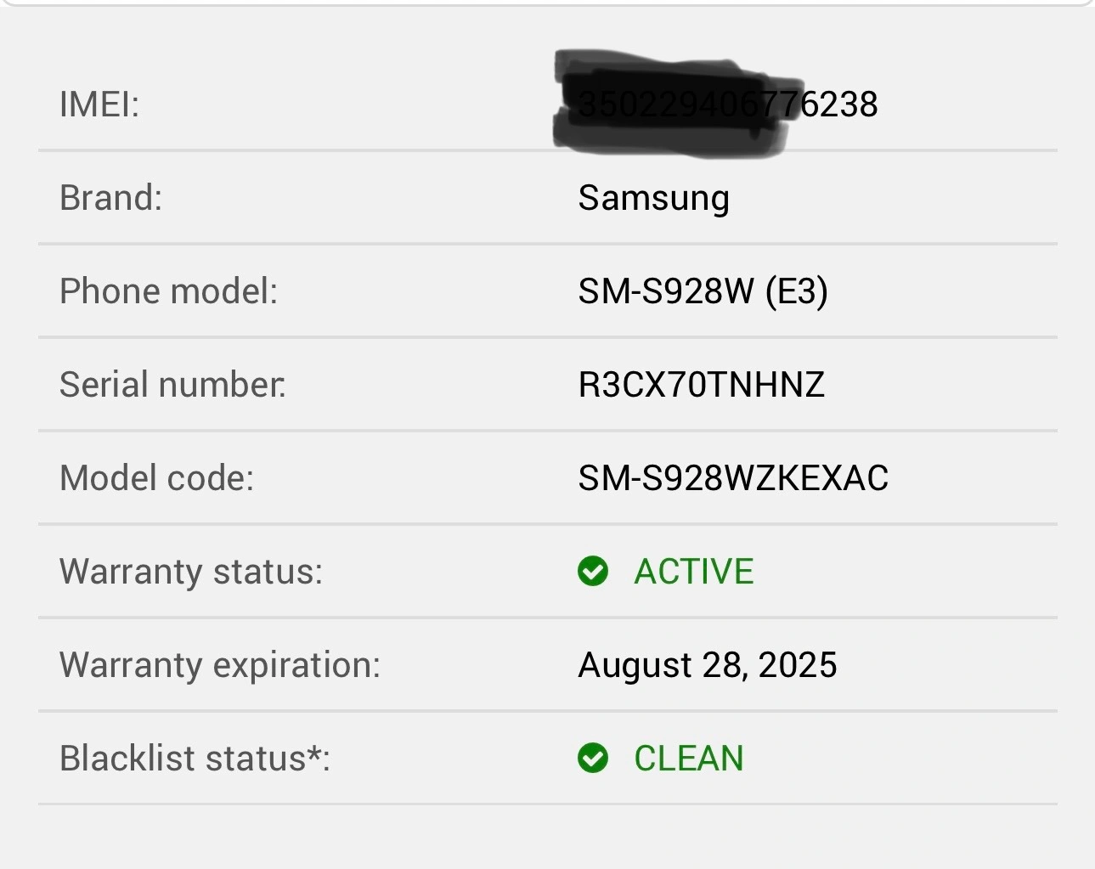Click the model code SM-S928WZKEXAC
Viewport: 1095px width, 869px height.
(x=733, y=478)
